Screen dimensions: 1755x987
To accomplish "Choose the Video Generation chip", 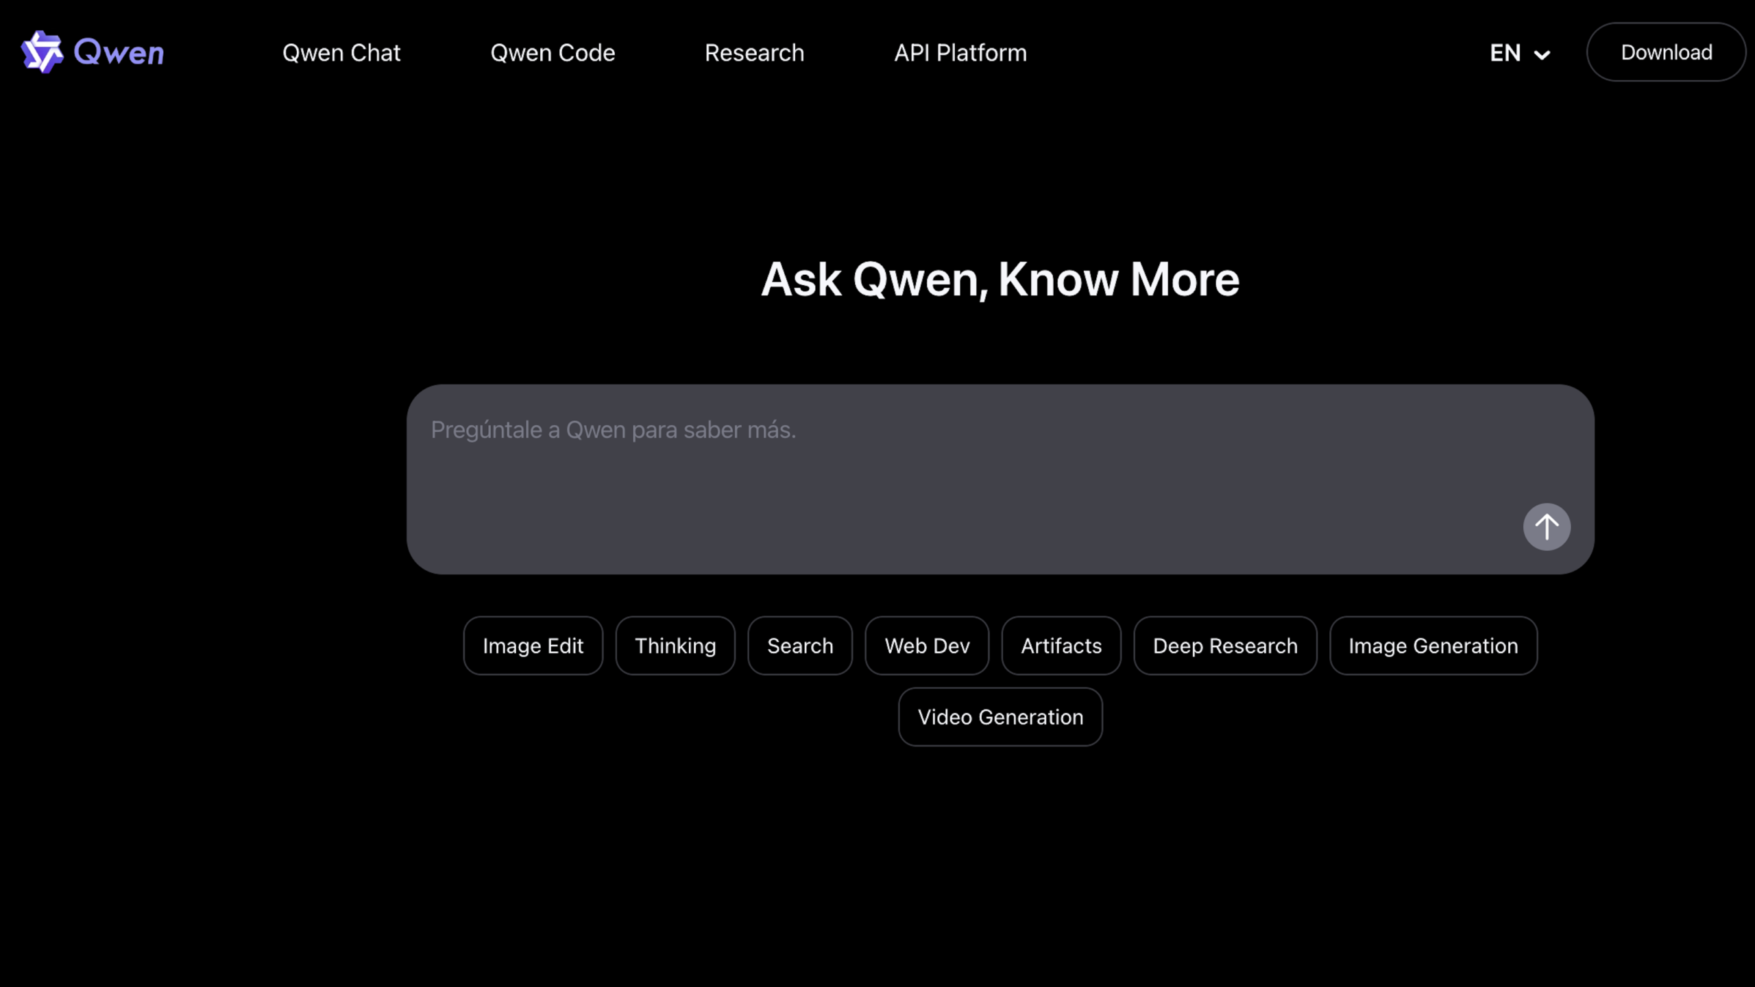I will click(x=1000, y=717).
